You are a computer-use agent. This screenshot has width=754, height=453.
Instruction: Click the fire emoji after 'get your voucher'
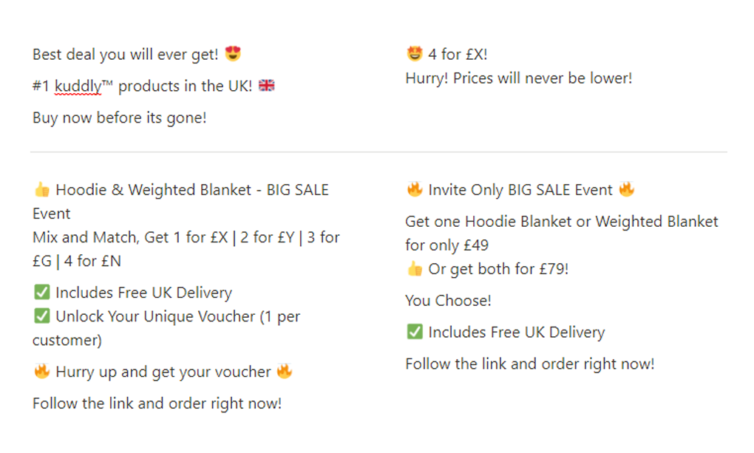pyautogui.click(x=285, y=371)
